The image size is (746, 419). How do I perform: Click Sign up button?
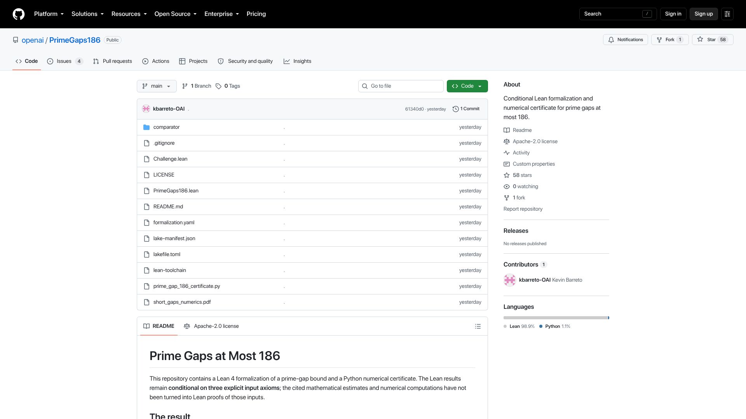coord(704,14)
